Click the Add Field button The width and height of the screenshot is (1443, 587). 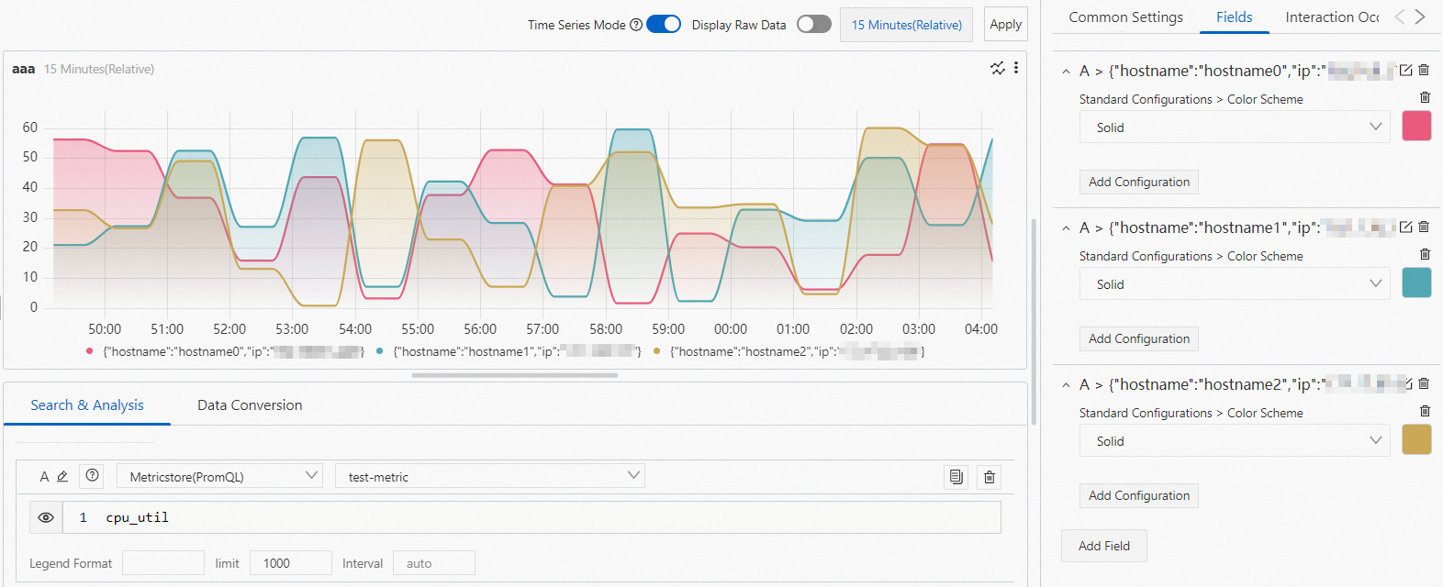coord(1103,546)
